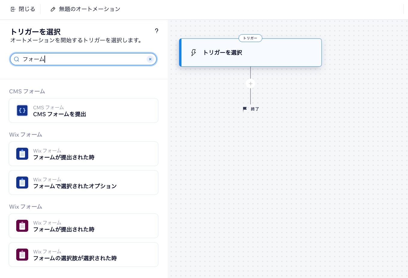408x278 pixels.
Task: Select the 無題のオートメーション title
Action: click(x=90, y=9)
